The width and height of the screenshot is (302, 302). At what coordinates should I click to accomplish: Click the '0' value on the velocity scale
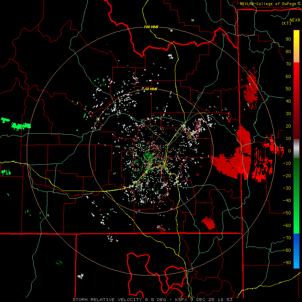tap(289, 151)
